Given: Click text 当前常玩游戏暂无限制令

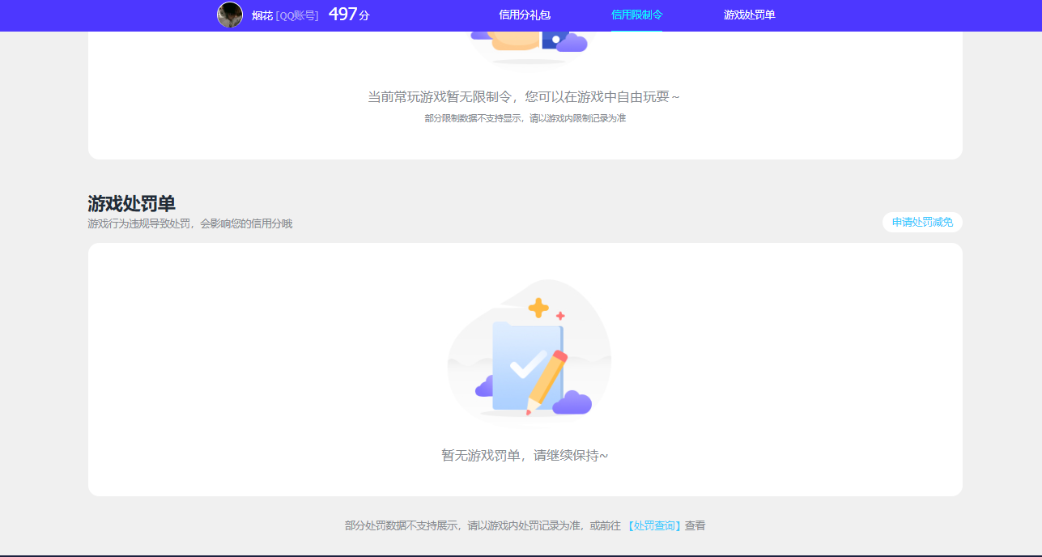Looking at the screenshot, I should (440, 97).
